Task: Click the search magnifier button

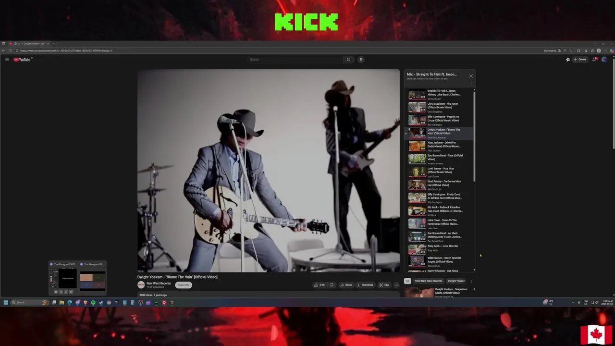Action: 349,60
